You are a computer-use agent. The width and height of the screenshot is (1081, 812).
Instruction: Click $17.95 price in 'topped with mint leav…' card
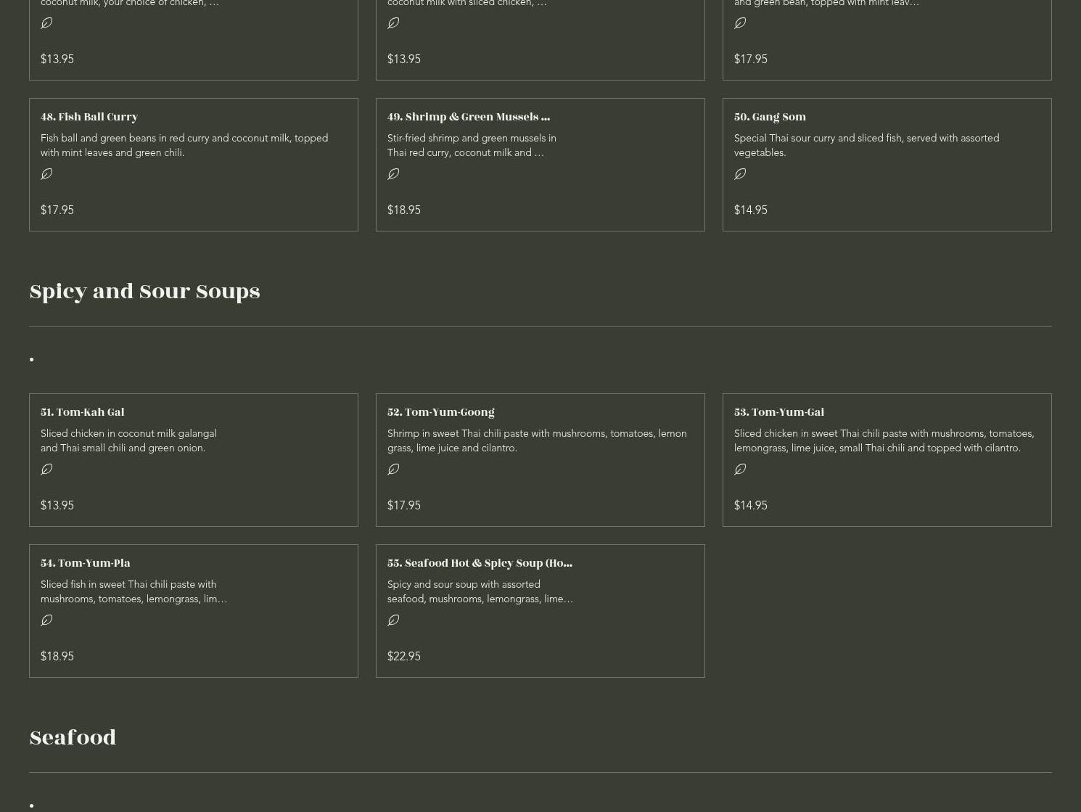pos(751,59)
